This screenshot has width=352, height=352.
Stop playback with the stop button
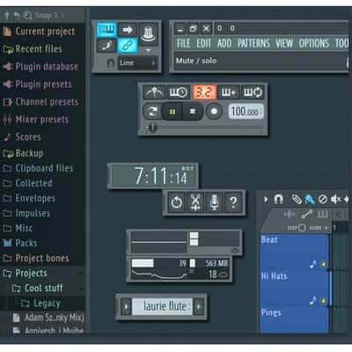(x=193, y=112)
